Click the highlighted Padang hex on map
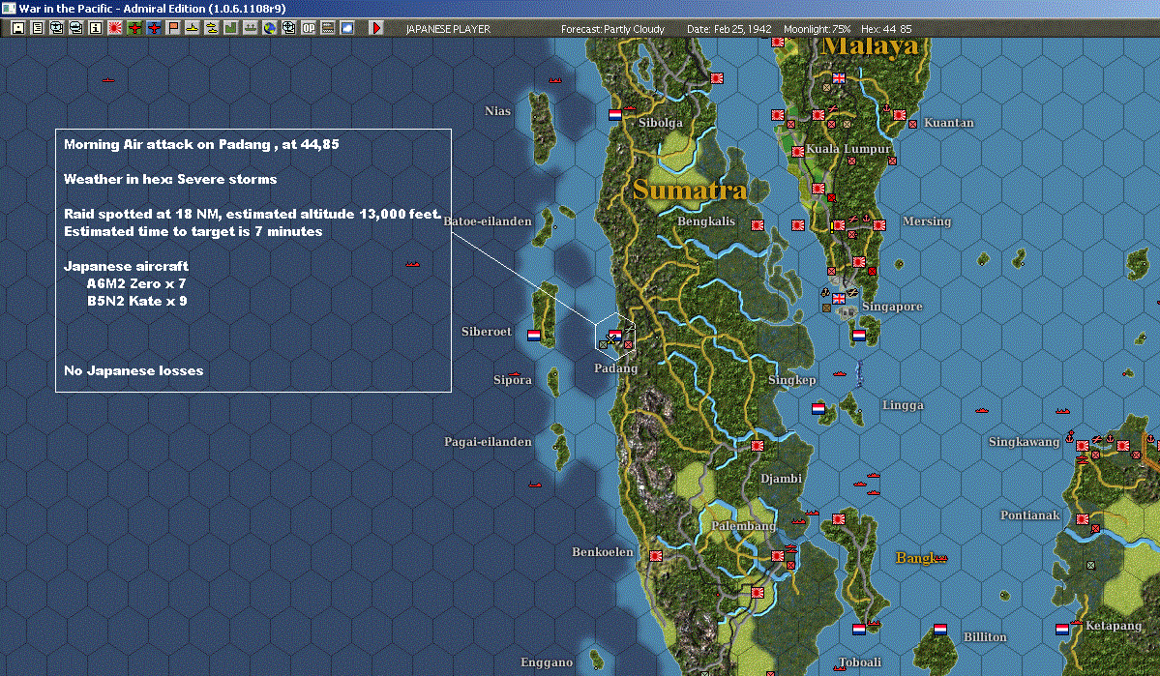 [x=615, y=337]
